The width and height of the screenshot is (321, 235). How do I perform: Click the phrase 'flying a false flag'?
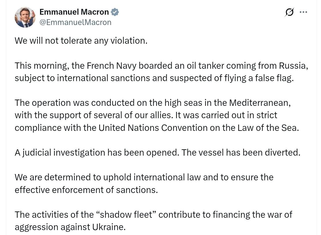[258, 78]
